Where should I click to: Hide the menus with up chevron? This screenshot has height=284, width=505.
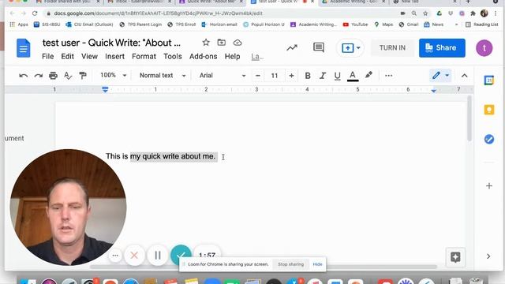pyautogui.click(x=464, y=76)
